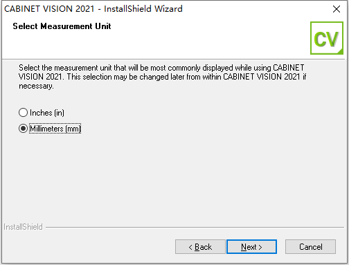
Task: Click the horizontal divider beside InstallShield
Action: click(196, 228)
